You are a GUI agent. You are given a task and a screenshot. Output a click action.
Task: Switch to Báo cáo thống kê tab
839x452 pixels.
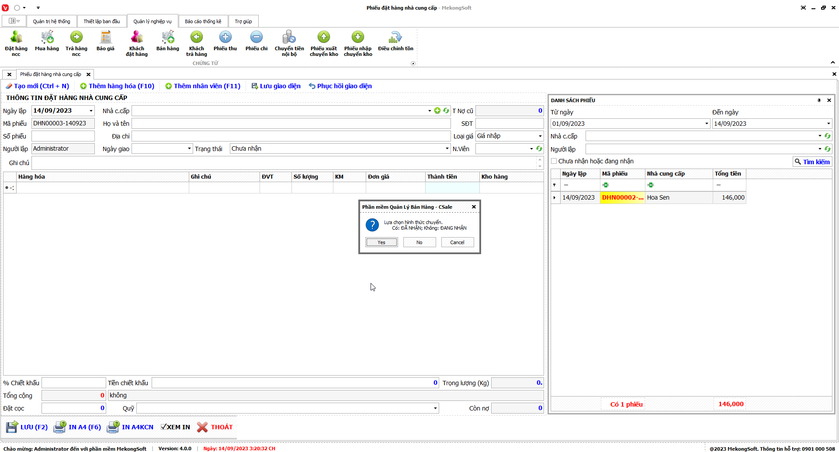tap(203, 21)
